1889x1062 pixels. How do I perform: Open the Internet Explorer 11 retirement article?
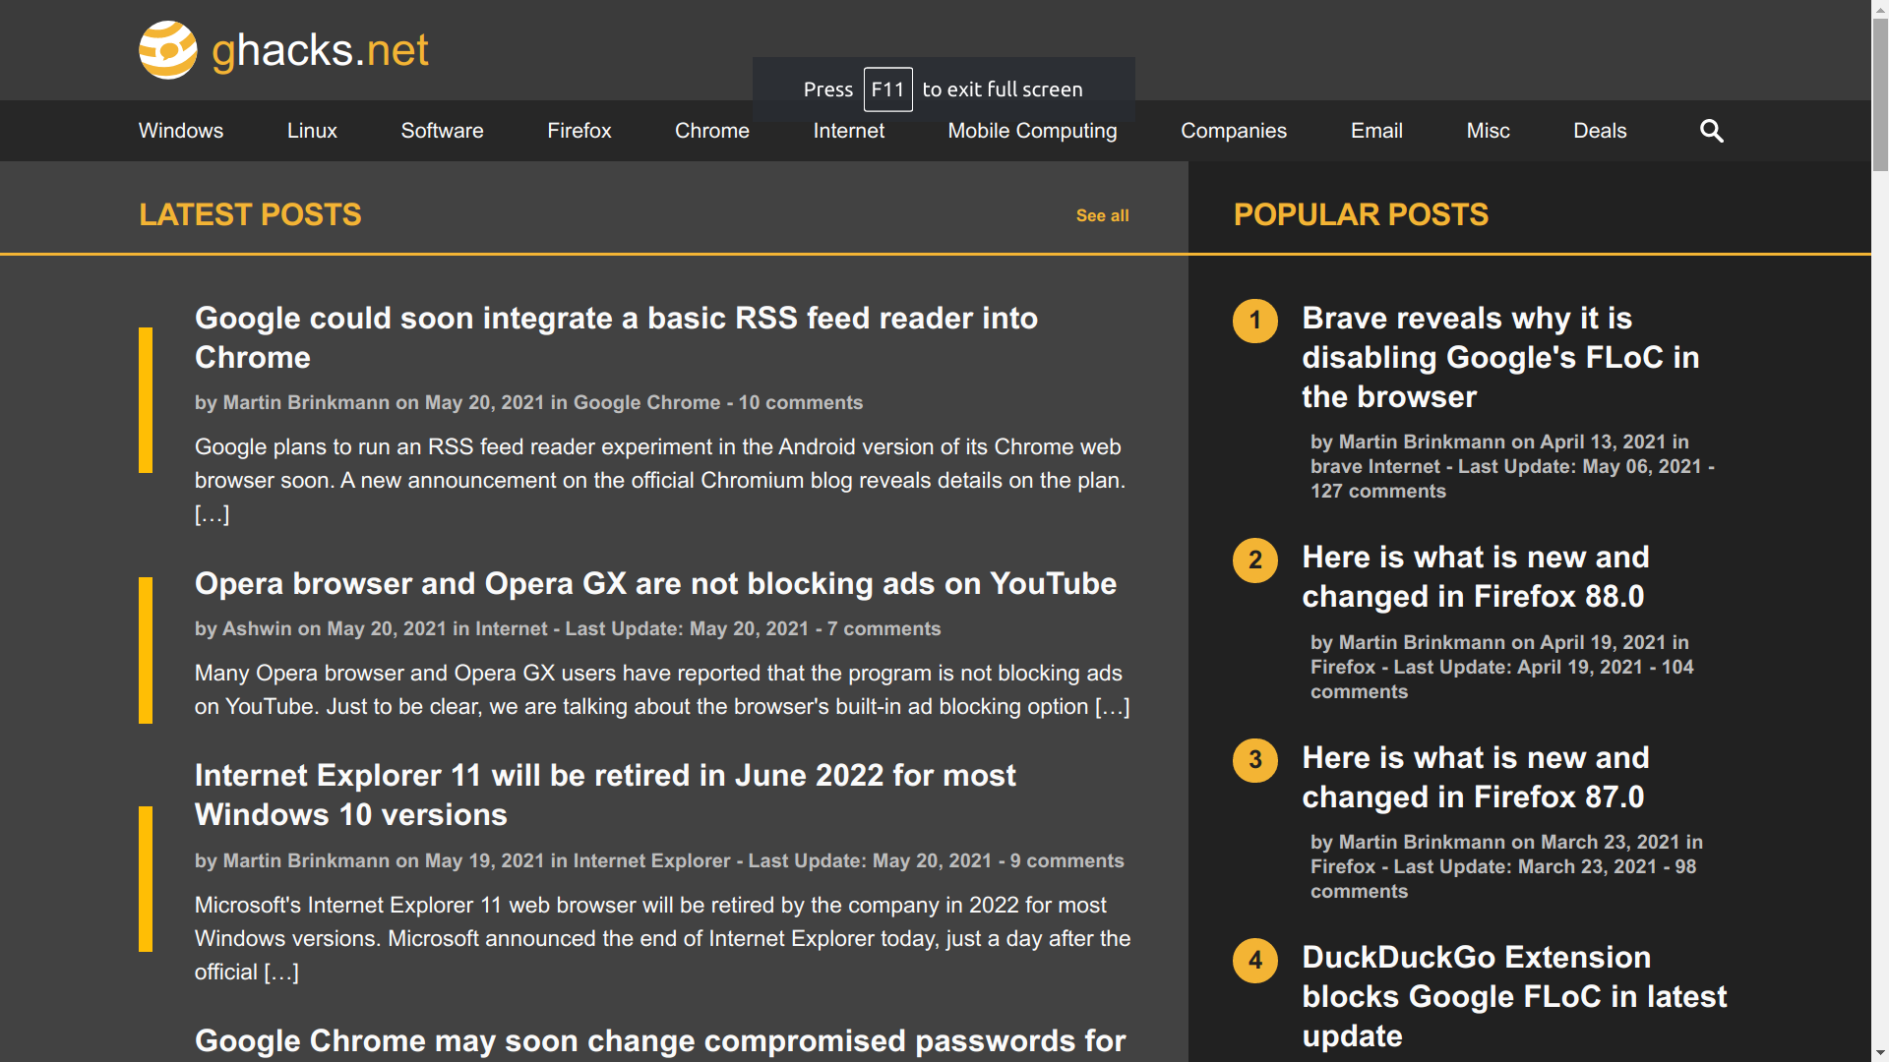tap(605, 795)
